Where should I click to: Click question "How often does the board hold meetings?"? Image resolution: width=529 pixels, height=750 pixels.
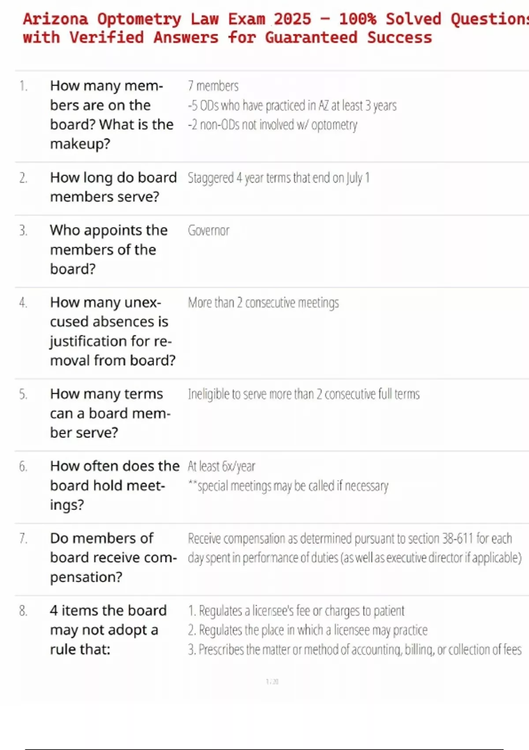coord(114,485)
